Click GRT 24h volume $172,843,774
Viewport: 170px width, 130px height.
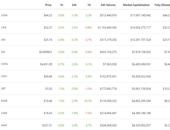pos(108,89)
